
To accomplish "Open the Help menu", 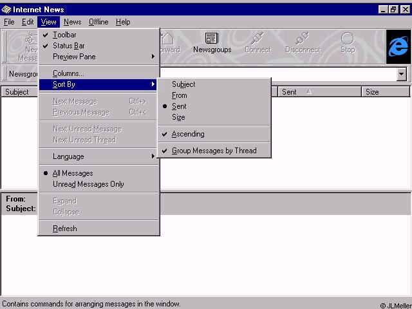I will [123, 22].
